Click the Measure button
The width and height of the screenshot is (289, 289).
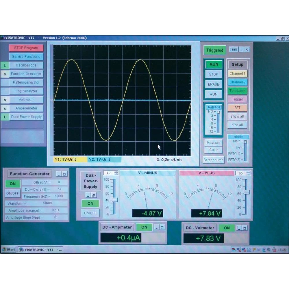tap(214, 143)
